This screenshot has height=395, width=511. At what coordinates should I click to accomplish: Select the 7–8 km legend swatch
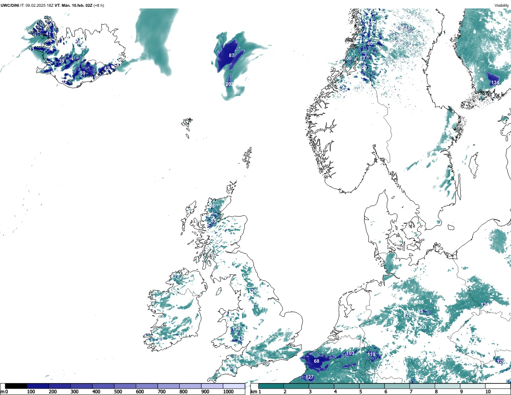422,386
